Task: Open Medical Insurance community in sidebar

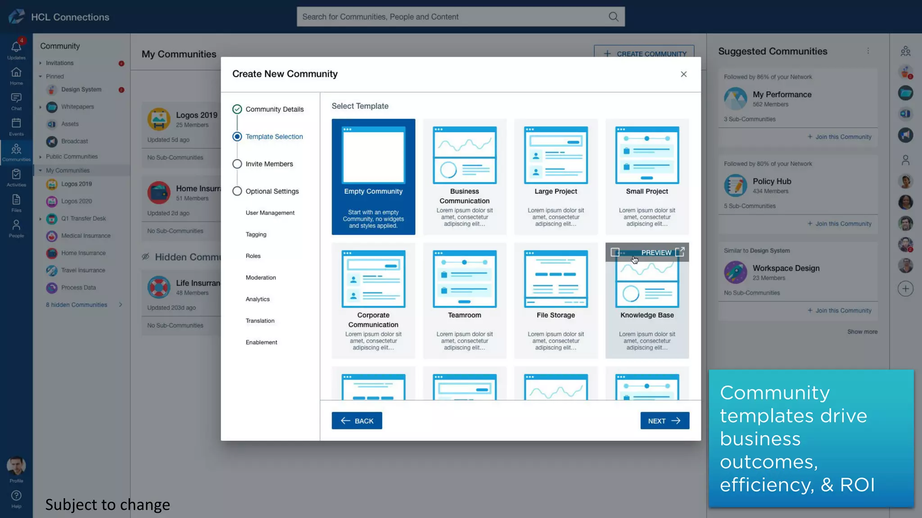Action: coord(86,236)
